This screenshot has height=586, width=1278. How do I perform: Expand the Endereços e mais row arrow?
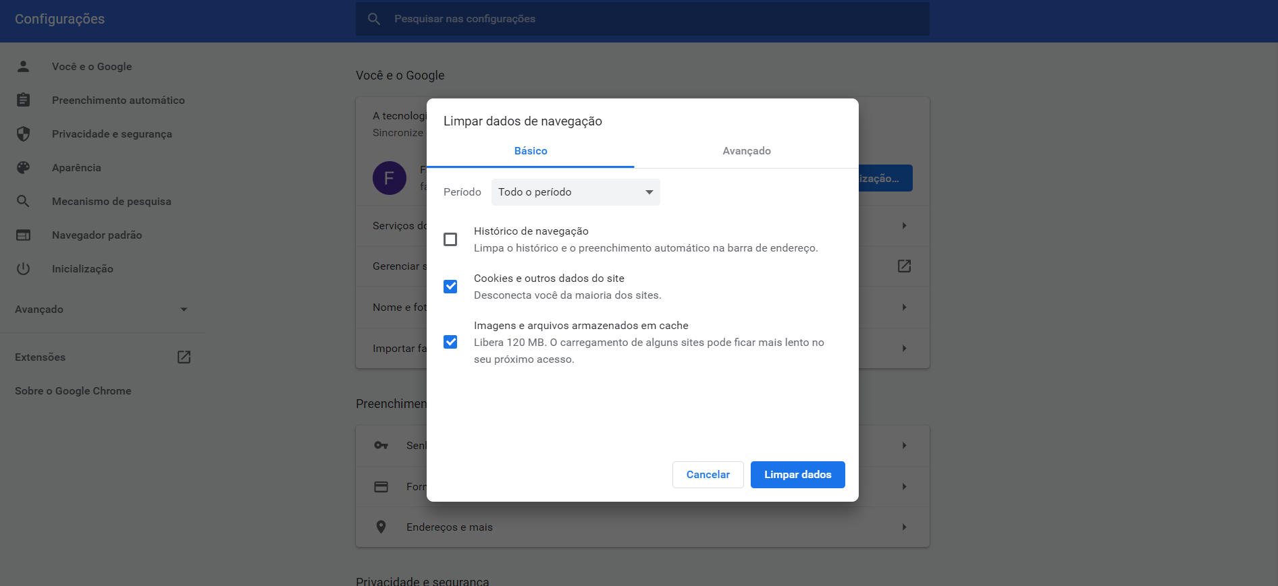tap(904, 527)
